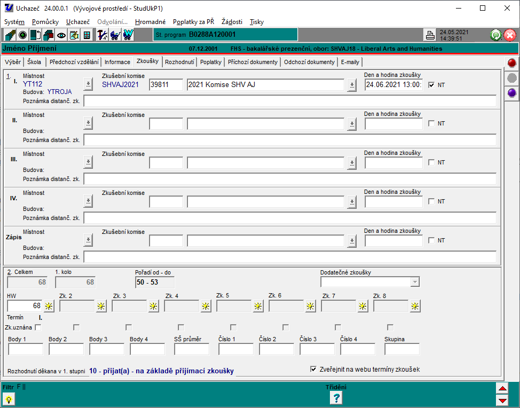520x408 pixels.
Task: Click the notepad with pencil toolbar icon
Action: 74,35
